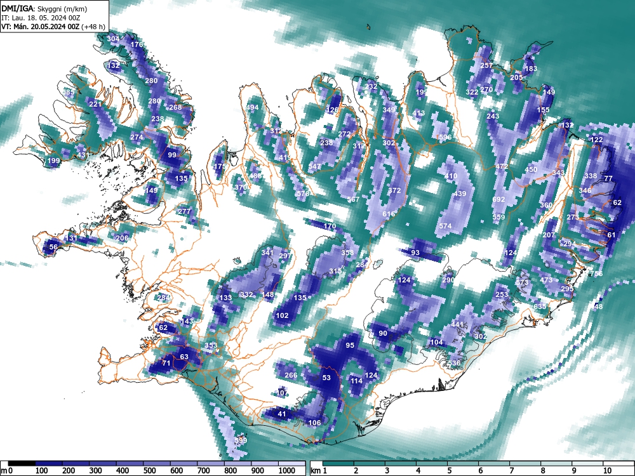Viewport: 635px width, 476px height.
Task: Click the visibility value 61 in the Eastfjords
Action: 612,235
